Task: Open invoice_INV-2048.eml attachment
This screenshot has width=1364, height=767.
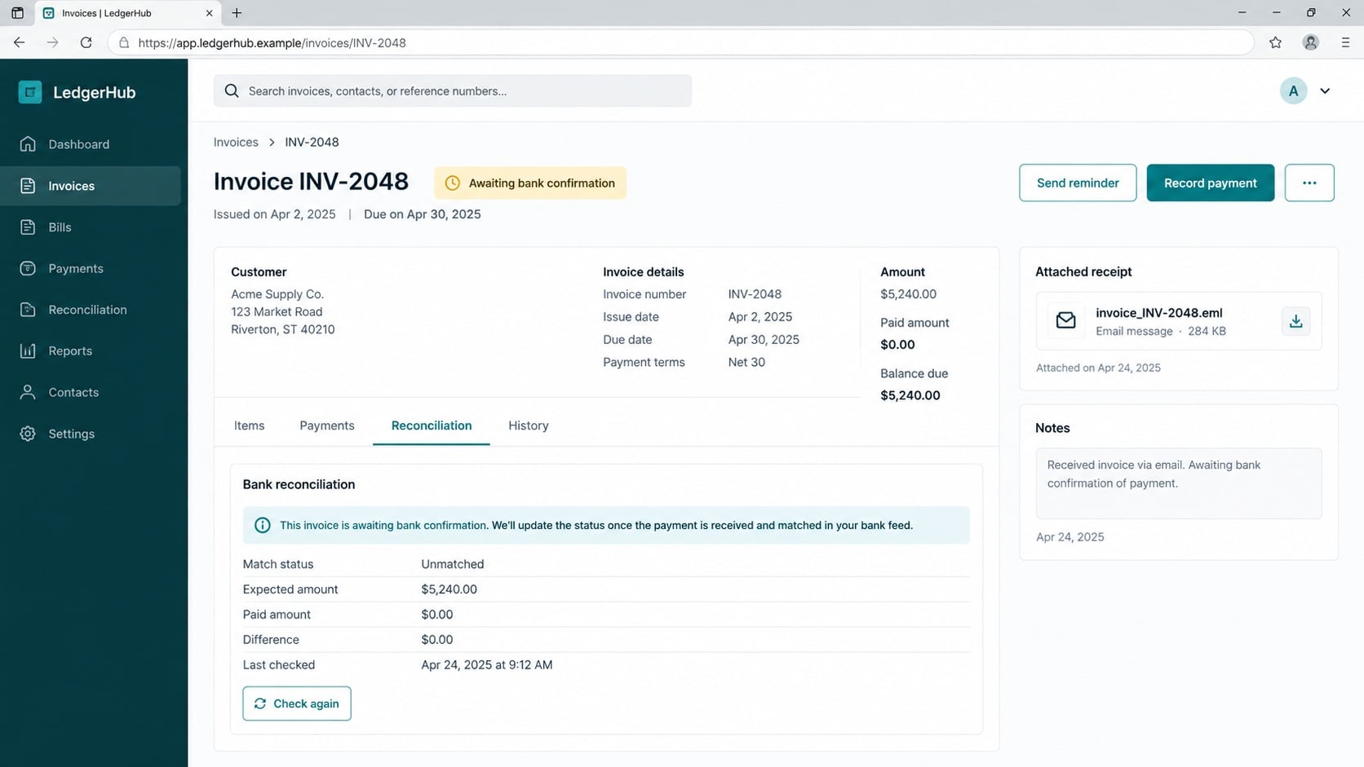Action: click(x=1158, y=313)
